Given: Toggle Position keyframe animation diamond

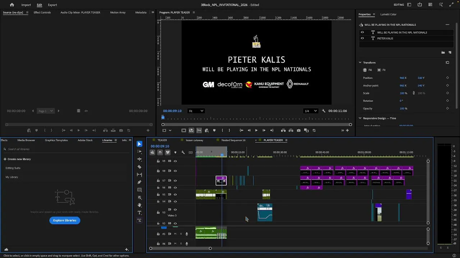Looking at the screenshot, I should (x=447, y=78).
